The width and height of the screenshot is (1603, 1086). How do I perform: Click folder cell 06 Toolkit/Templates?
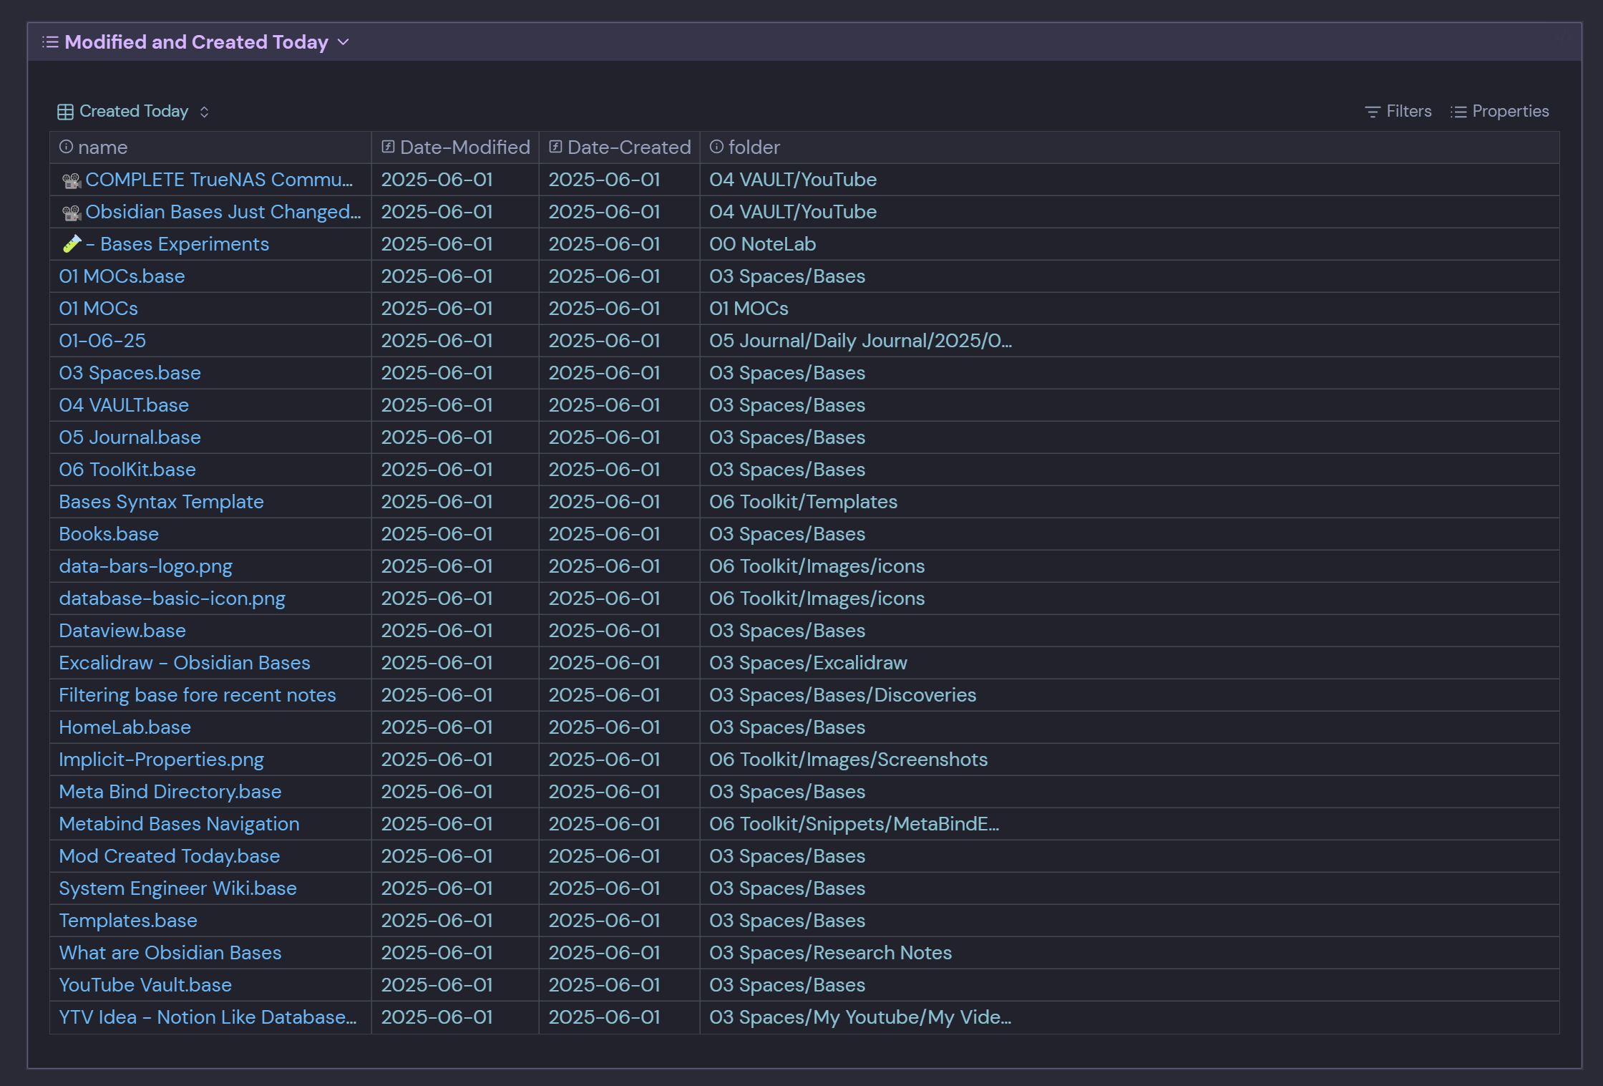1130,502
